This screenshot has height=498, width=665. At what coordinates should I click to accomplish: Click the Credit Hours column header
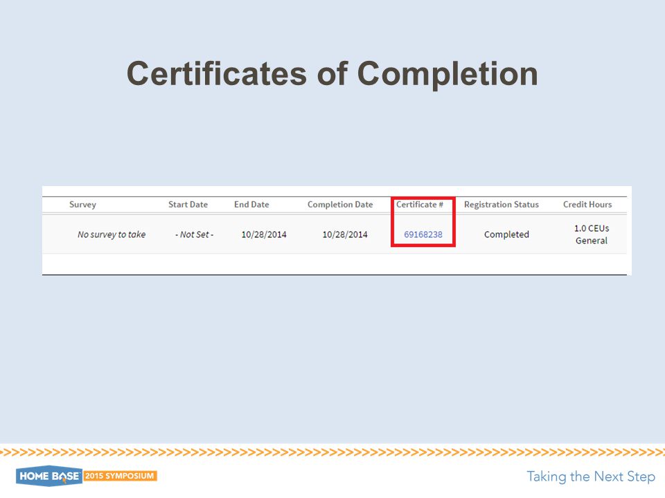(587, 205)
